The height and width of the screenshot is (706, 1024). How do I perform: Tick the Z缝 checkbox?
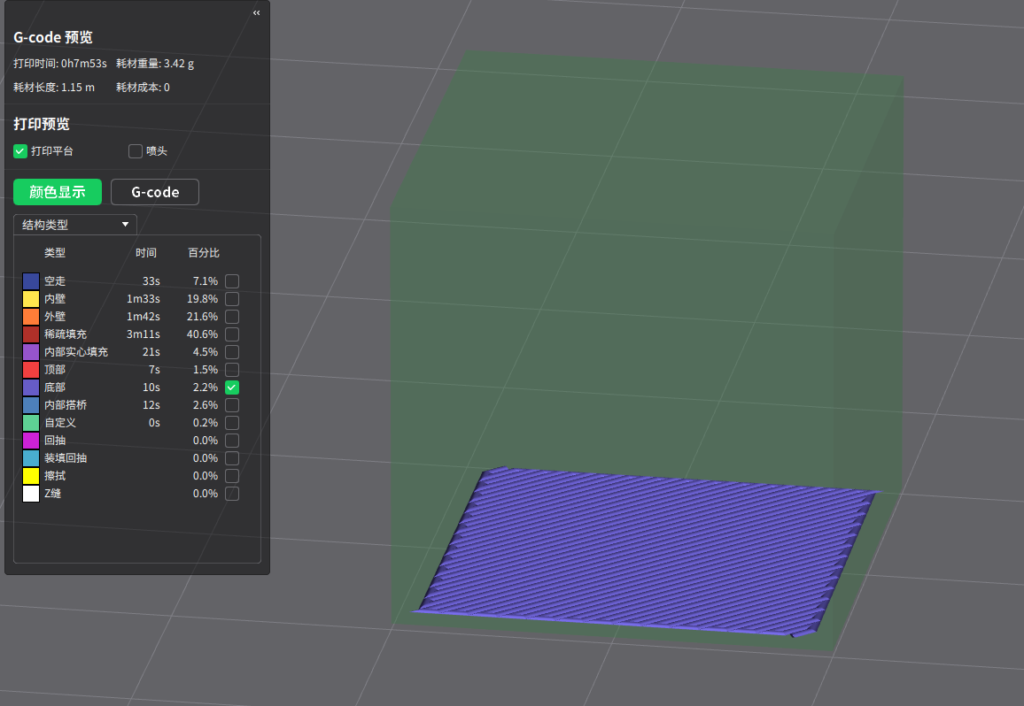[232, 494]
